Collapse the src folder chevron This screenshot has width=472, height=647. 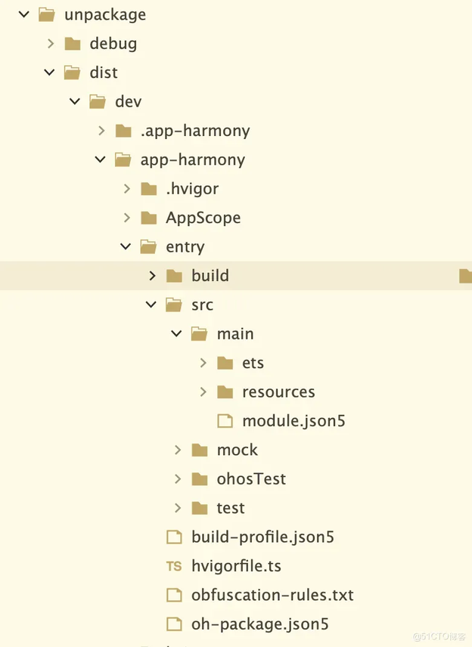151,305
